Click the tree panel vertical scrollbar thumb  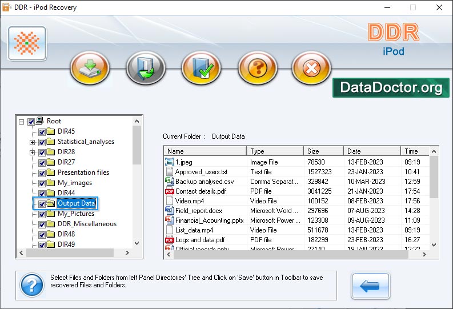click(137, 145)
